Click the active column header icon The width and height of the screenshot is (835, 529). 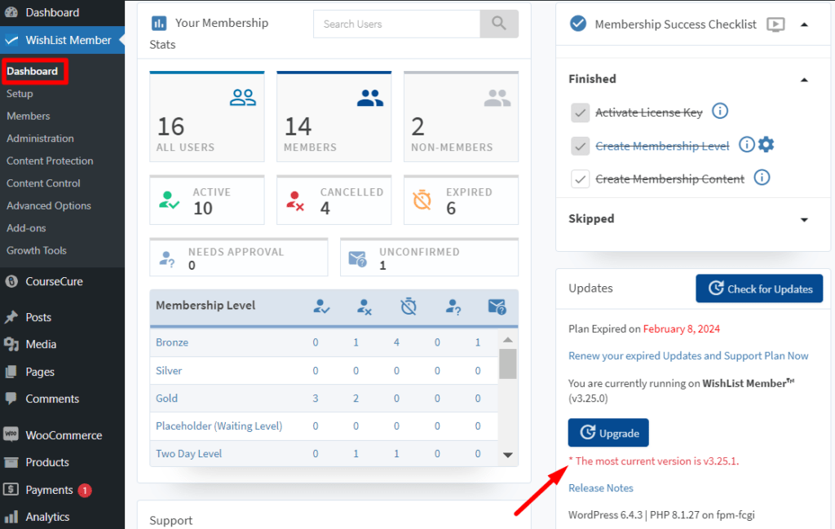pos(321,306)
